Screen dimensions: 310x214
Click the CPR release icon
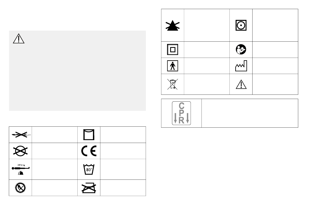[x=181, y=113]
